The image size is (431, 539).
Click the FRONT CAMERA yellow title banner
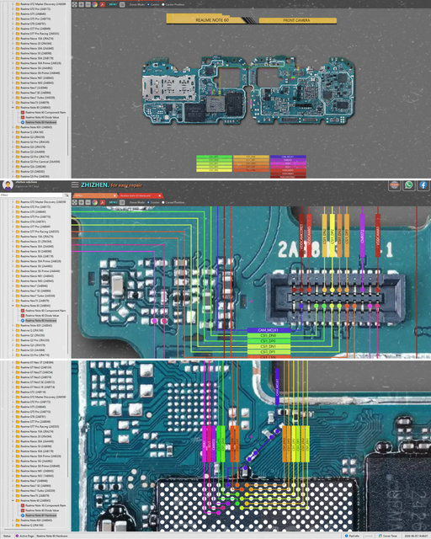pos(296,20)
